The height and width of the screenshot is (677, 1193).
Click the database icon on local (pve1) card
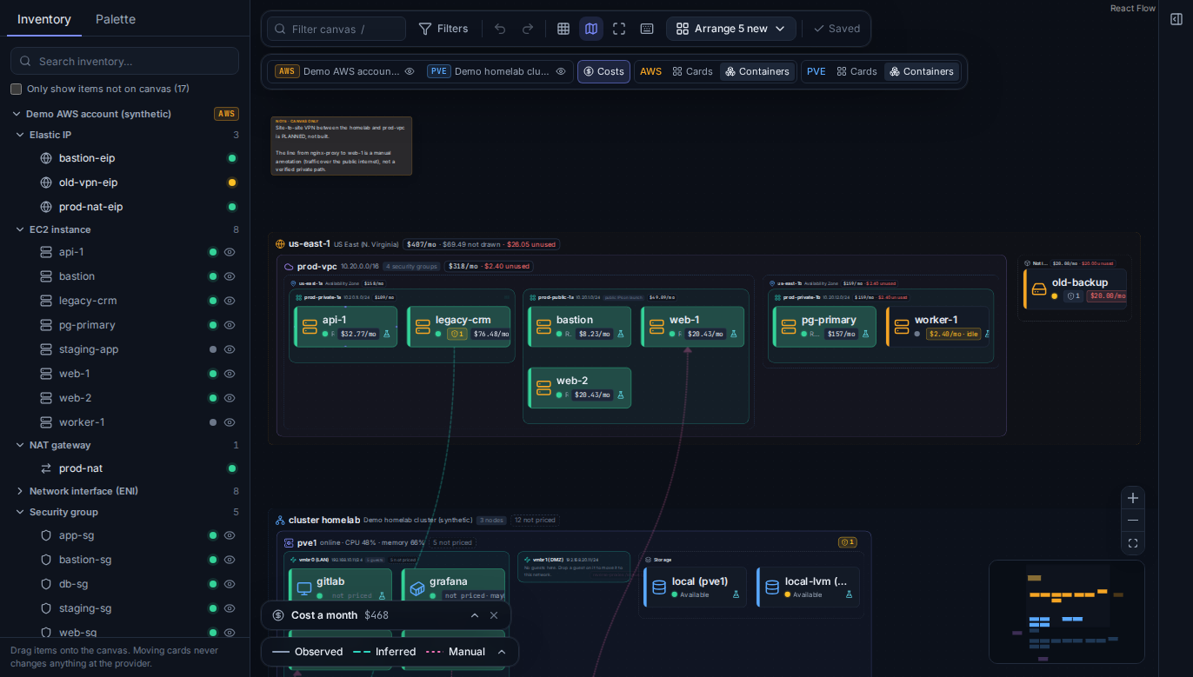pyautogui.click(x=659, y=587)
